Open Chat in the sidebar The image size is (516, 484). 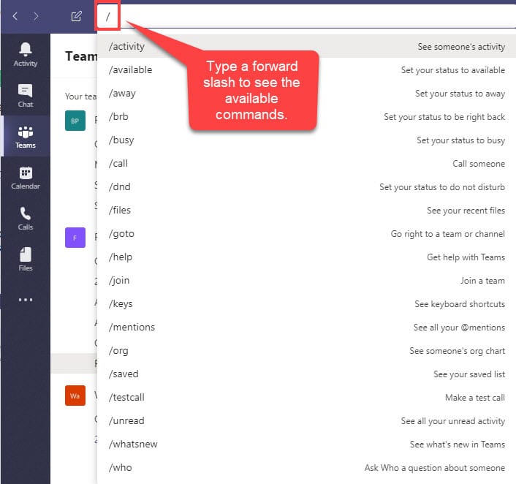pyautogui.click(x=26, y=95)
